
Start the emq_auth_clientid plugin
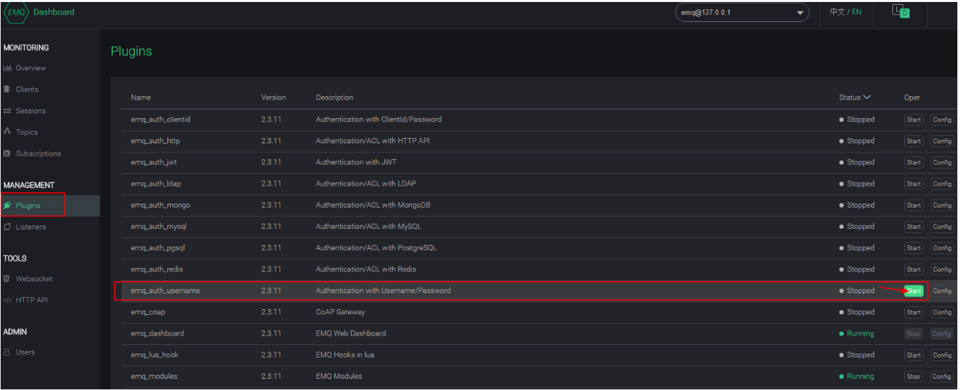(x=913, y=120)
